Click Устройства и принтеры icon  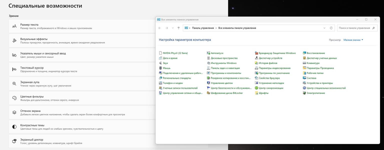[x=304, y=83]
